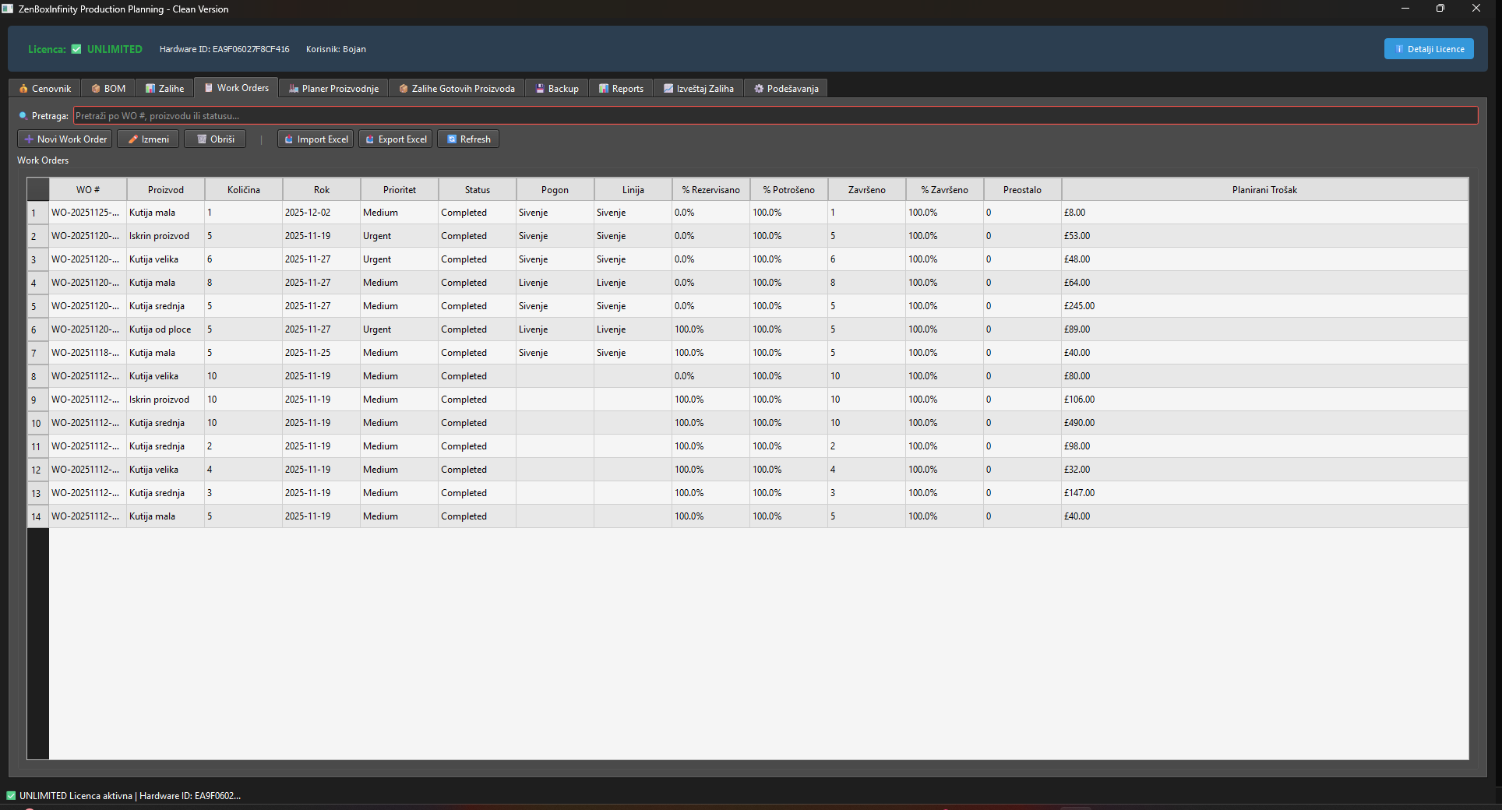The width and height of the screenshot is (1502, 810).
Task: Sort by the Linija column header
Action: pyautogui.click(x=633, y=190)
